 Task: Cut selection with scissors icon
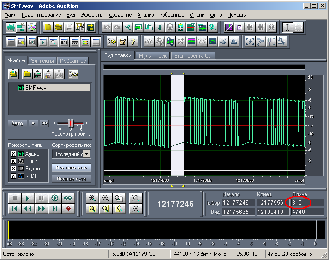pyautogui.click(x=160, y=27)
